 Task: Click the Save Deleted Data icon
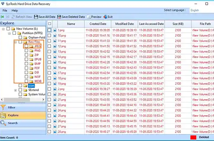pyautogui.click(x=59, y=17)
